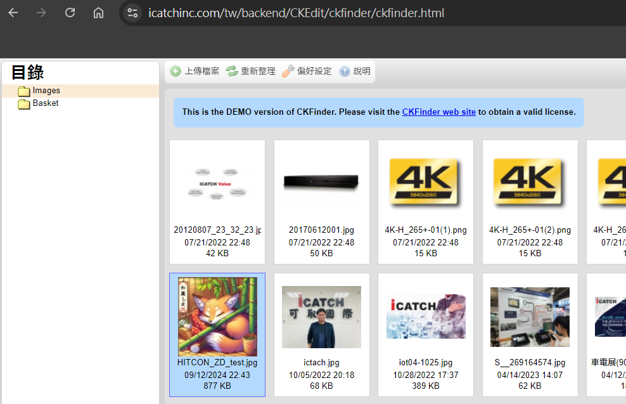Click file name 20170612001.jpg
This screenshot has width=626, height=404.
coord(321,230)
